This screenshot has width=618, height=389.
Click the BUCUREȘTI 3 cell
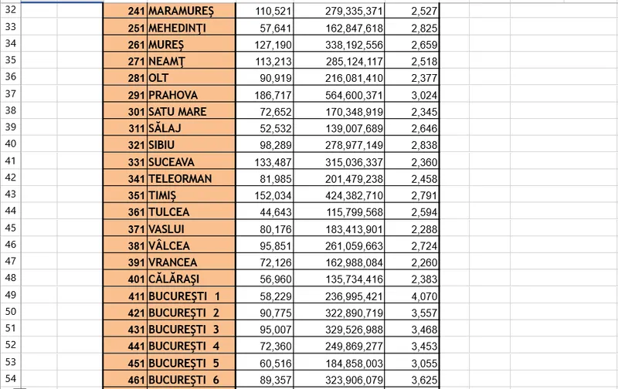pyautogui.click(x=187, y=329)
